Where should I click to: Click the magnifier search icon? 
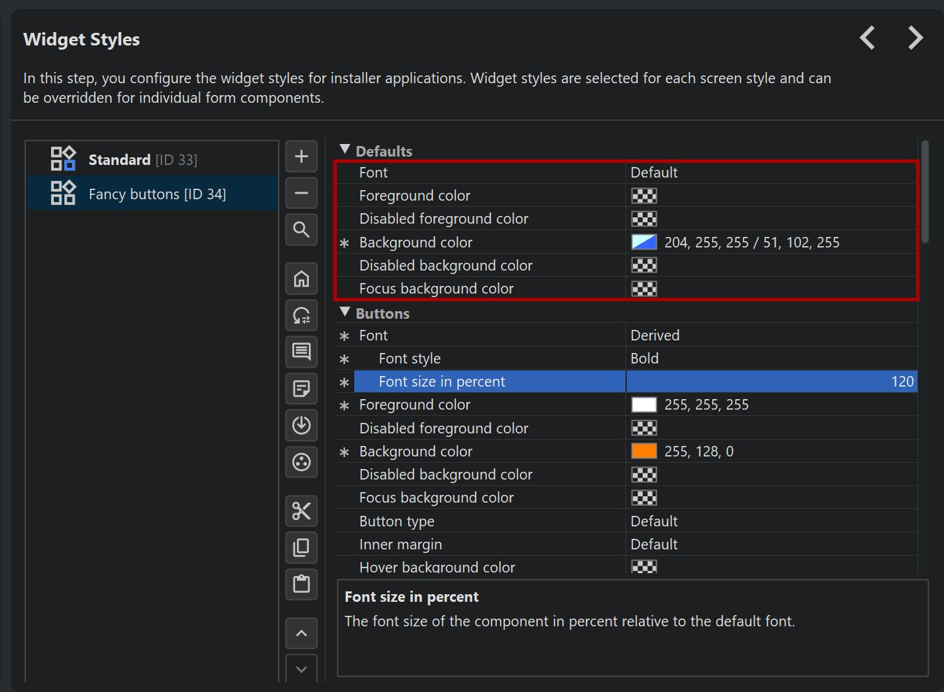tap(301, 229)
